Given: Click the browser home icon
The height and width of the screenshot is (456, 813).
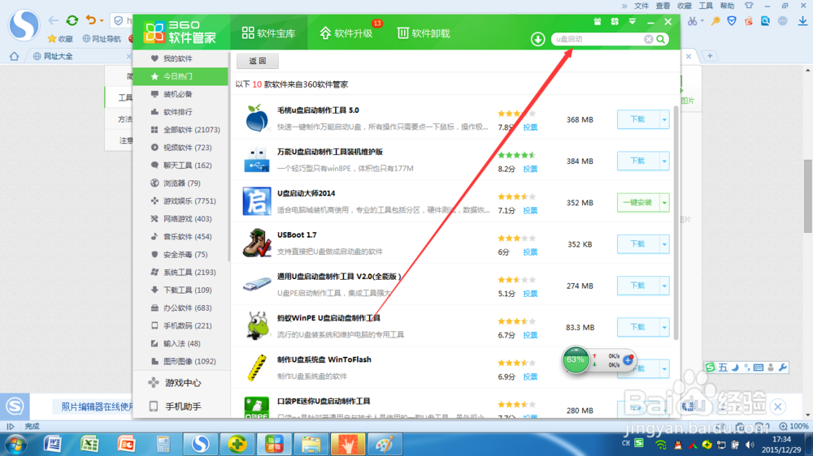Looking at the screenshot, I should pos(14,56).
